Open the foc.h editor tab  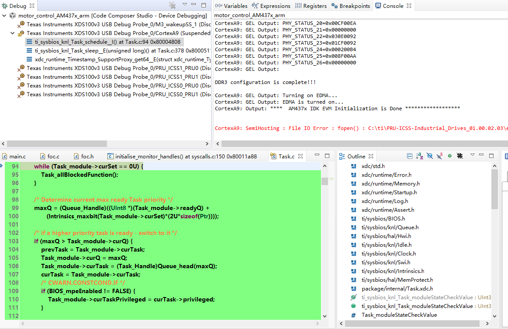pos(84,156)
